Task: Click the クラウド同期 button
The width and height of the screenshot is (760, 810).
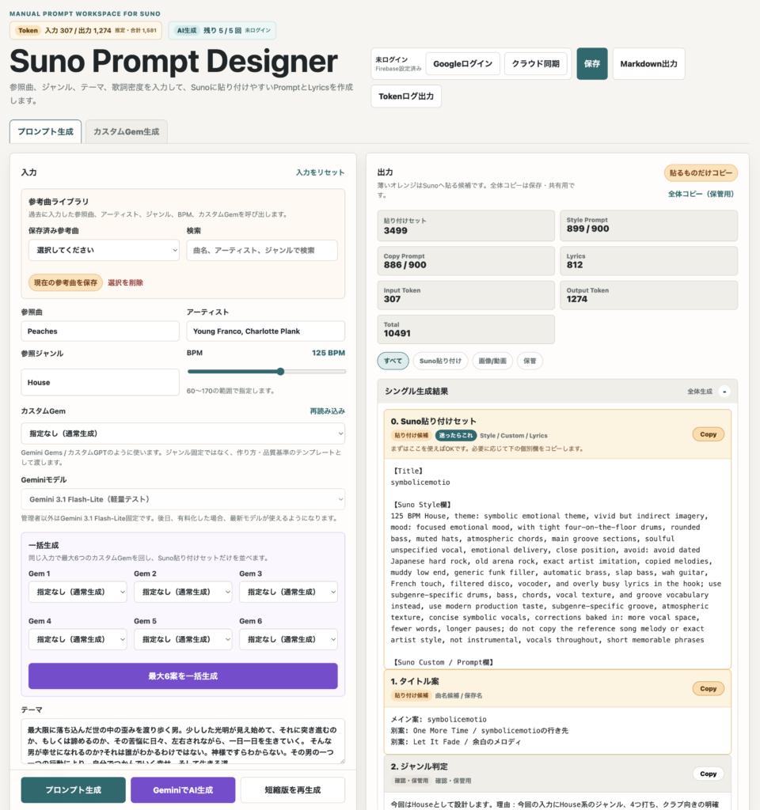Action: pyautogui.click(x=536, y=64)
